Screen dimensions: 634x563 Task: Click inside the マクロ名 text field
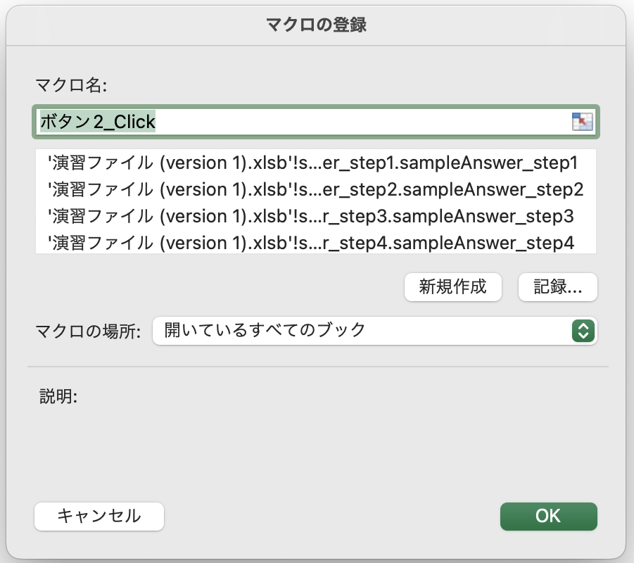pos(315,122)
